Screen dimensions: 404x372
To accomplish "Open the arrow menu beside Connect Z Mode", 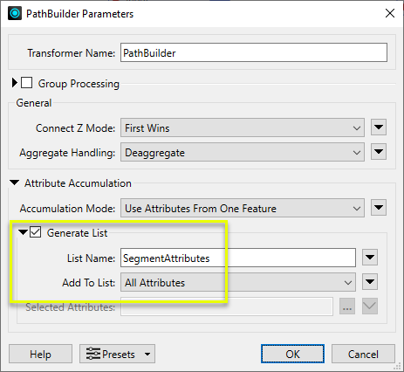I will pyautogui.click(x=379, y=127).
